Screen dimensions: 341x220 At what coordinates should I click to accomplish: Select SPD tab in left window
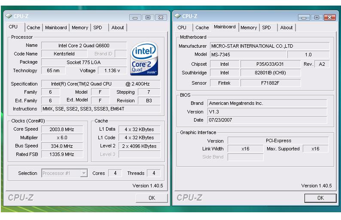tap(97, 27)
